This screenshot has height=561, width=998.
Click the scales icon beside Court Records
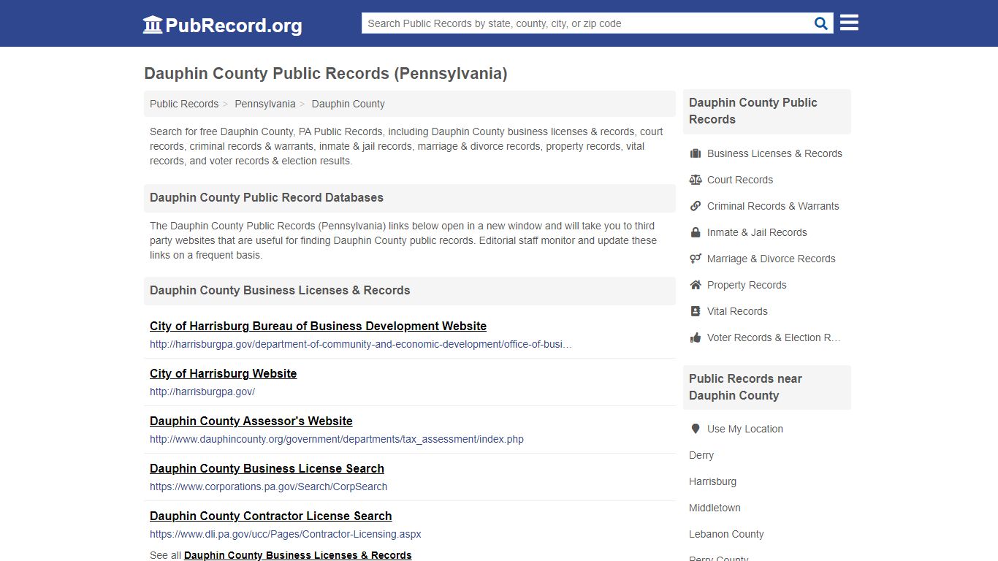(696, 180)
